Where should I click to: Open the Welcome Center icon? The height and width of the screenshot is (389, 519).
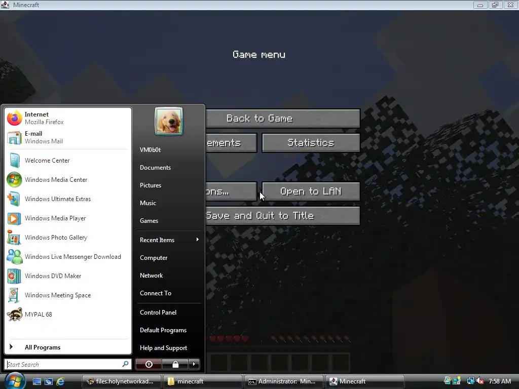click(14, 161)
